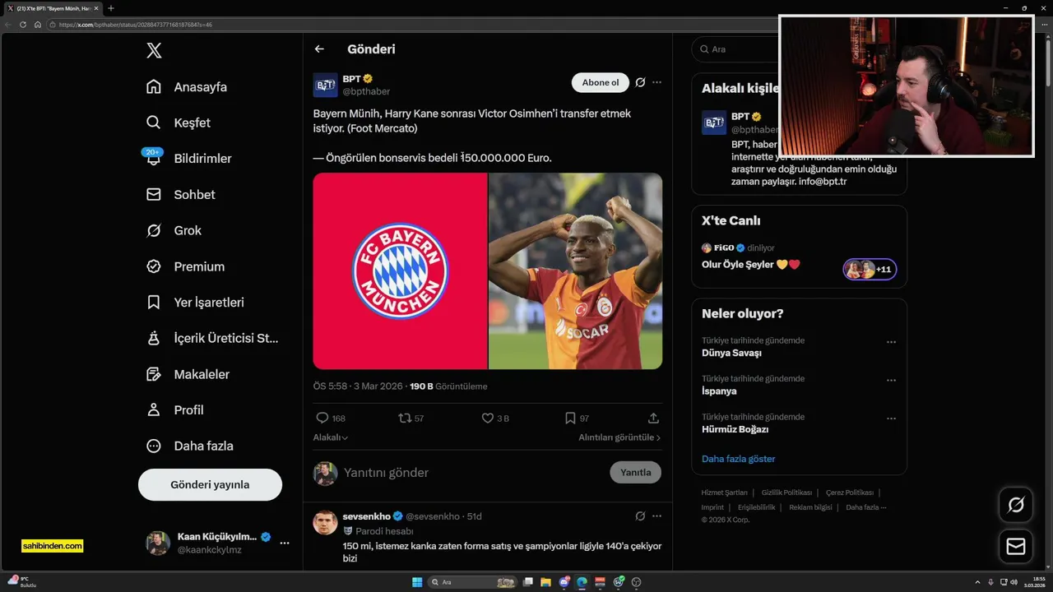The width and height of the screenshot is (1053, 592).
Task: Click the browser address bar URL
Action: click(x=136, y=25)
